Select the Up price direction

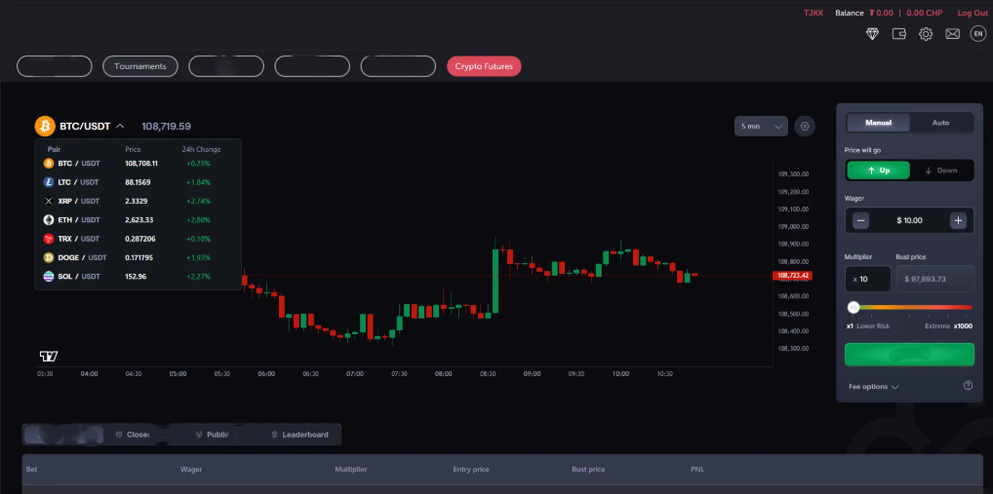[x=878, y=171]
